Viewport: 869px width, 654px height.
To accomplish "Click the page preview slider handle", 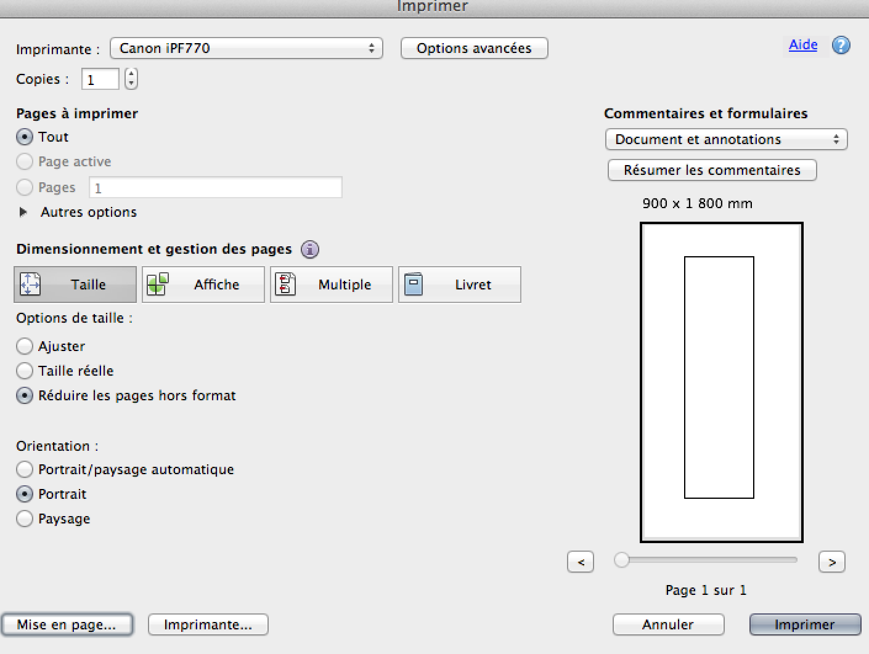I will [622, 560].
